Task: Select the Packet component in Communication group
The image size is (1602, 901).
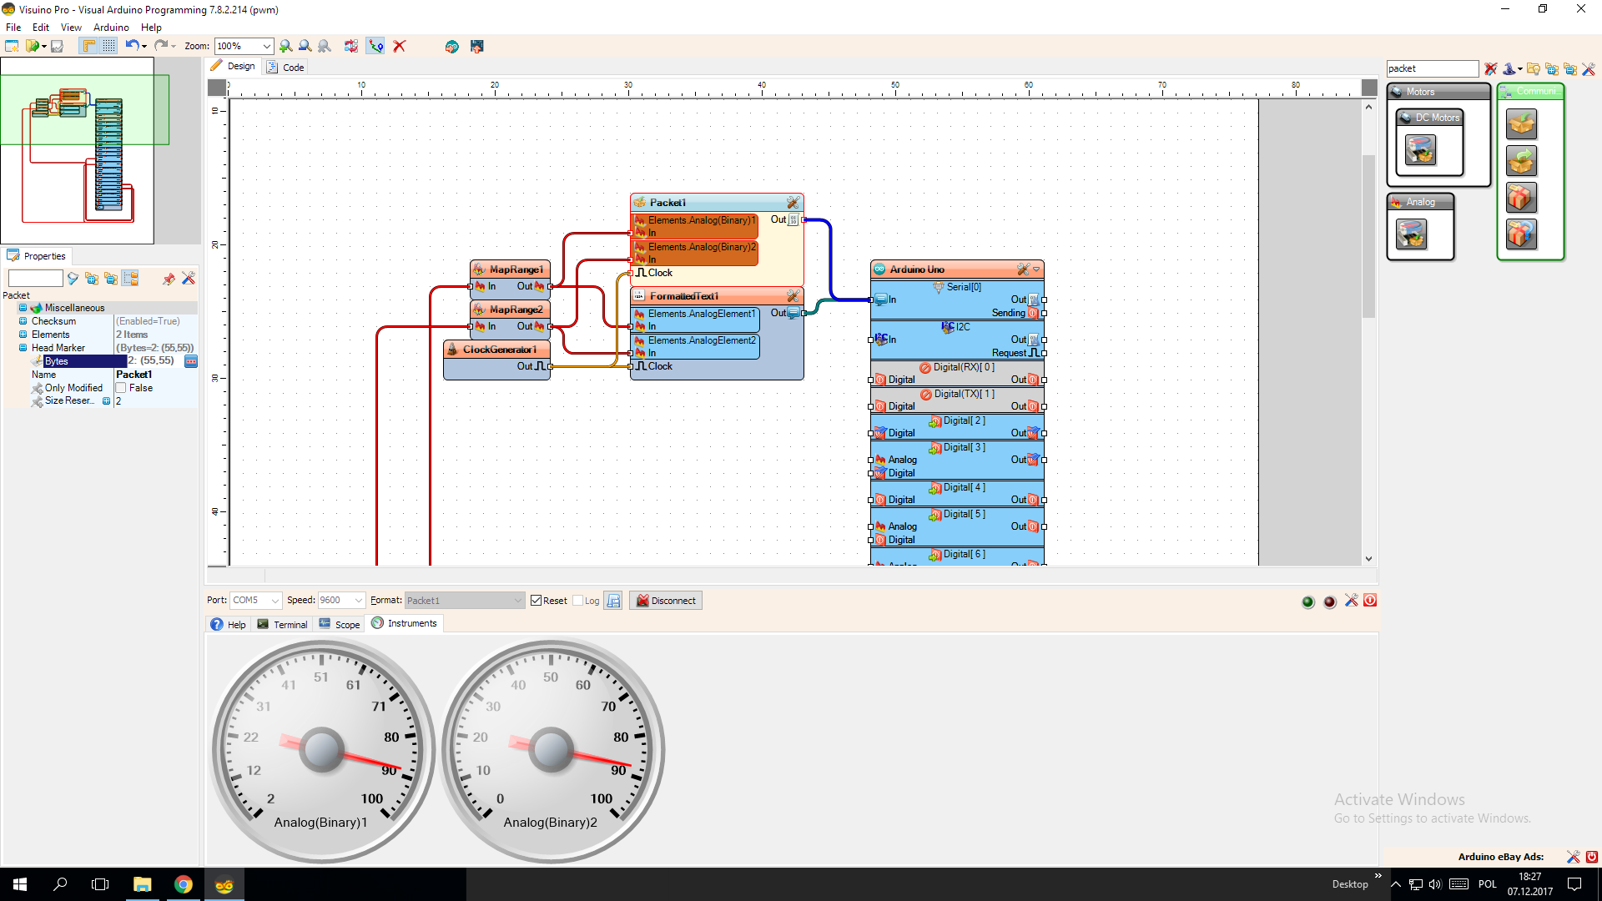Action: tap(1521, 124)
